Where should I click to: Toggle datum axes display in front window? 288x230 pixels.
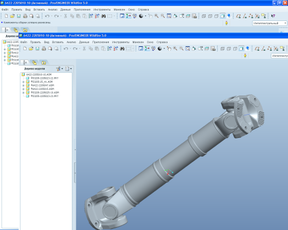264,49
